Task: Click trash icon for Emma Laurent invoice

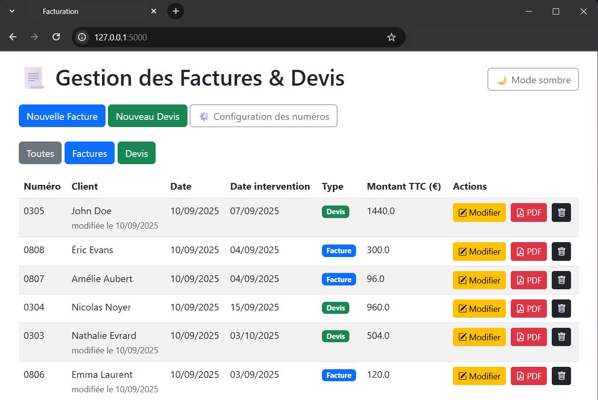Action: point(561,376)
